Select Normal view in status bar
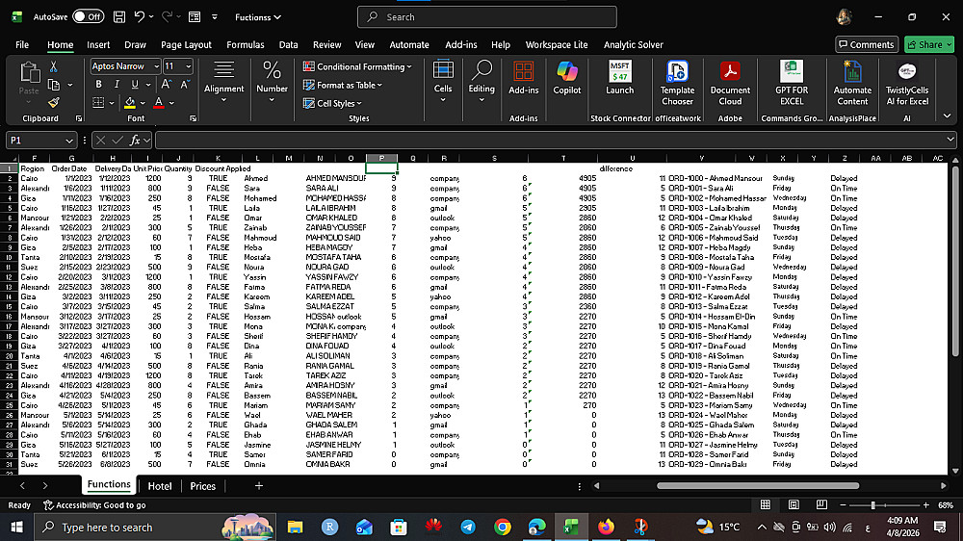 pos(766,504)
